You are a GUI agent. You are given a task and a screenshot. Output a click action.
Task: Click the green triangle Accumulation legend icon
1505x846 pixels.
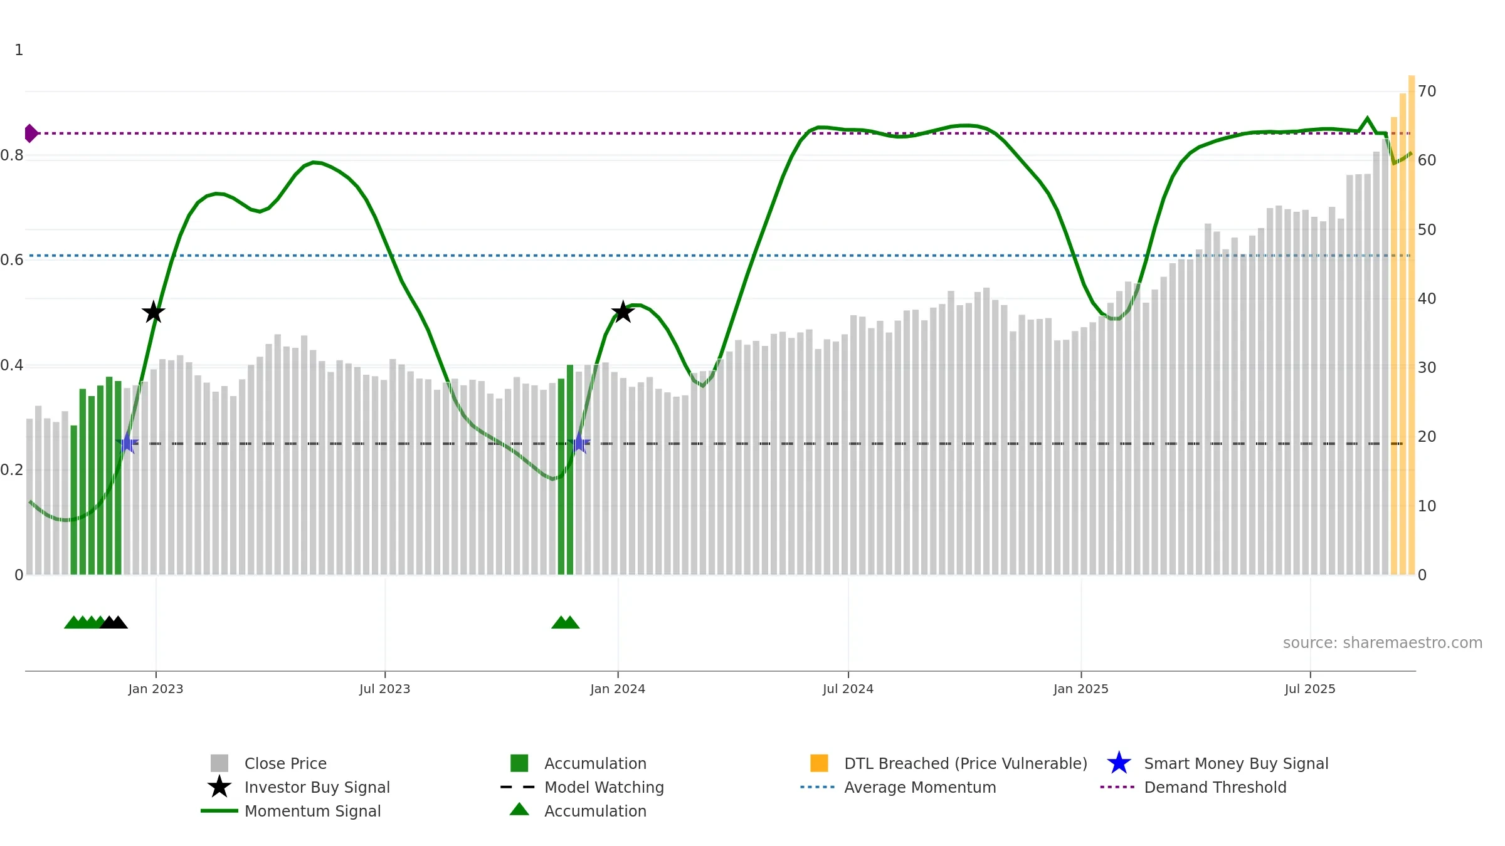pyautogui.click(x=519, y=810)
